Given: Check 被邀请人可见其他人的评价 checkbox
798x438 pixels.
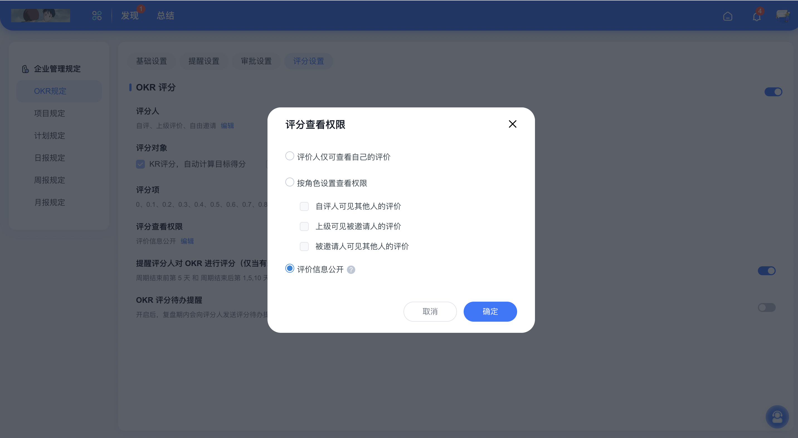Looking at the screenshot, I should 304,247.
